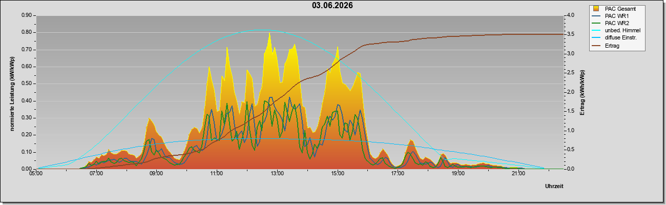
Task: Click the right Ertrag (kWh/kWp) axis title
Action: [x=582, y=92]
